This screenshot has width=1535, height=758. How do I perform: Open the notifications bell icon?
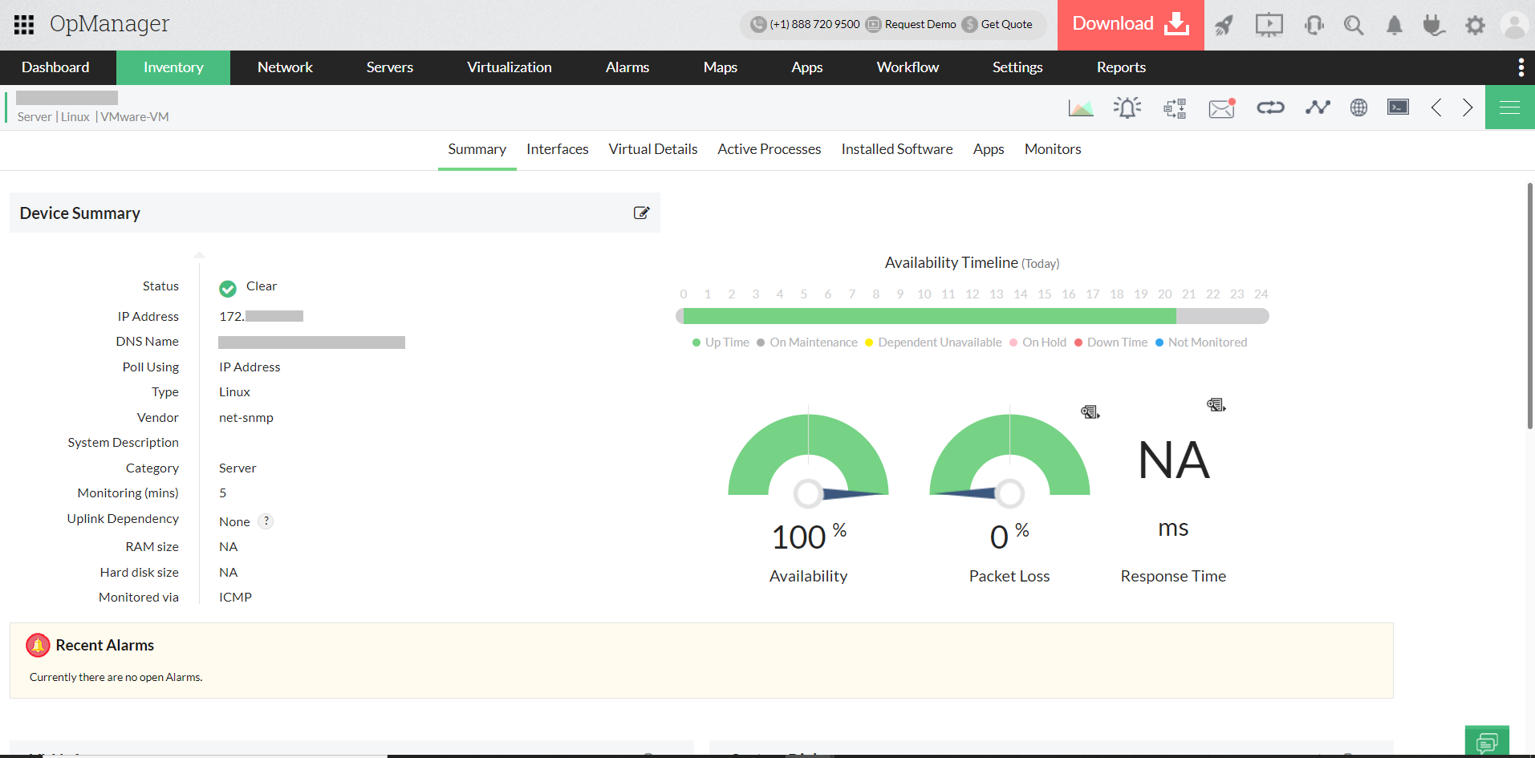click(1395, 26)
